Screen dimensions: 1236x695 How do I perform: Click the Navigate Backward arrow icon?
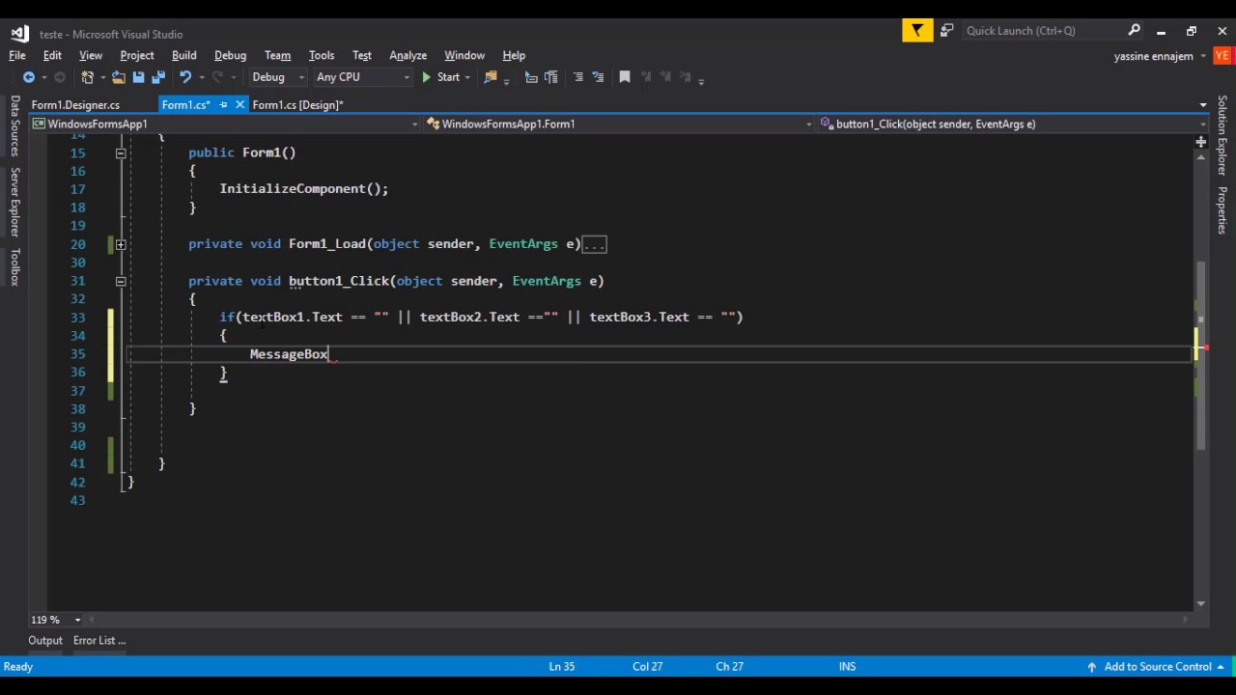(29, 77)
